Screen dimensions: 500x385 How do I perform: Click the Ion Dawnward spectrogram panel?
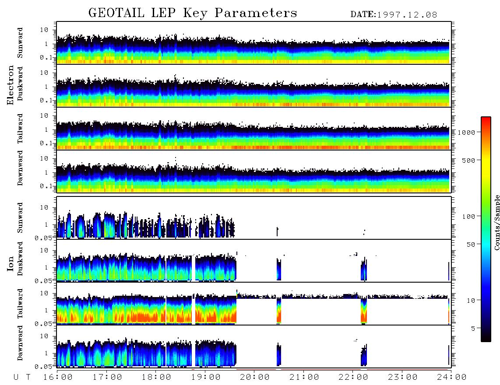(x=254, y=346)
